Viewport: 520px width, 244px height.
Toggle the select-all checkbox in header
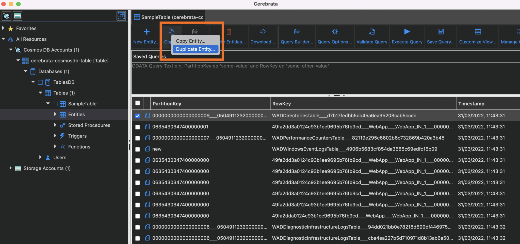(x=137, y=103)
